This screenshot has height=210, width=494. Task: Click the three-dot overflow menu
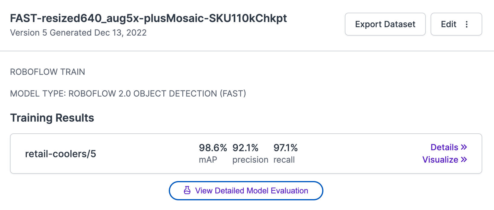click(x=467, y=24)
